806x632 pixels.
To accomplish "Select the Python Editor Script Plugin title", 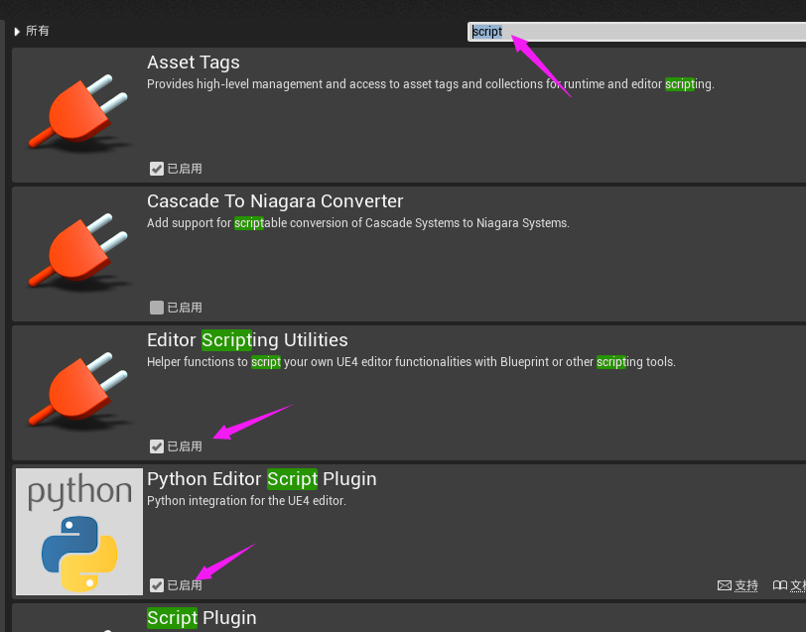I will point(262,479).
